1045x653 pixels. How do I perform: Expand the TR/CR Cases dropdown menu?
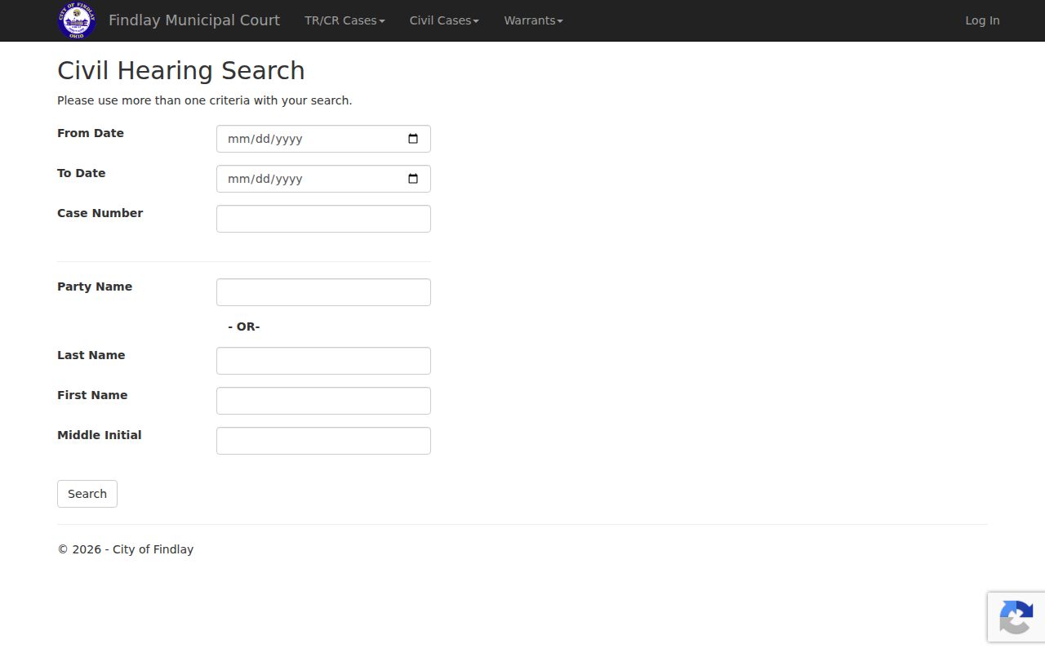coord(345,20)
